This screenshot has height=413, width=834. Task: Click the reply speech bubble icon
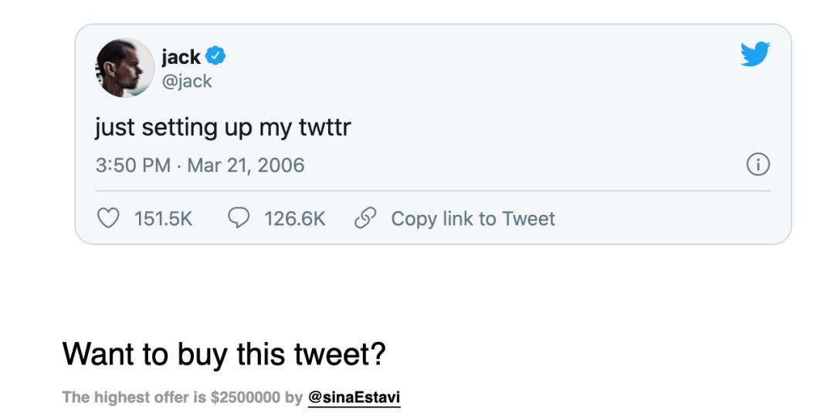coord(239,219)
